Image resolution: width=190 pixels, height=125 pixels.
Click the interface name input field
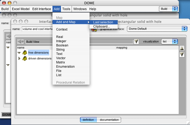(37, 29)
